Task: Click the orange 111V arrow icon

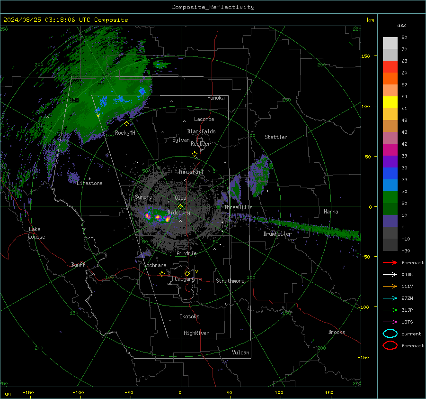Action: pos(390,286)
